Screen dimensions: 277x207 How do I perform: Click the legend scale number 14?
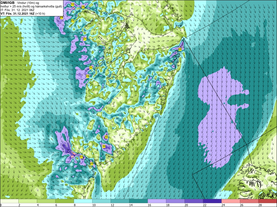click(x=131, y=205)
